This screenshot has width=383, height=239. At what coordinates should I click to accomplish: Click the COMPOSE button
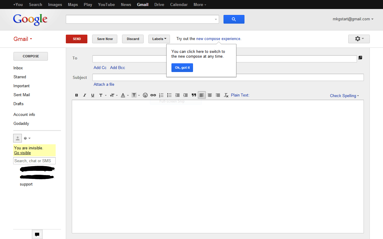31,56
